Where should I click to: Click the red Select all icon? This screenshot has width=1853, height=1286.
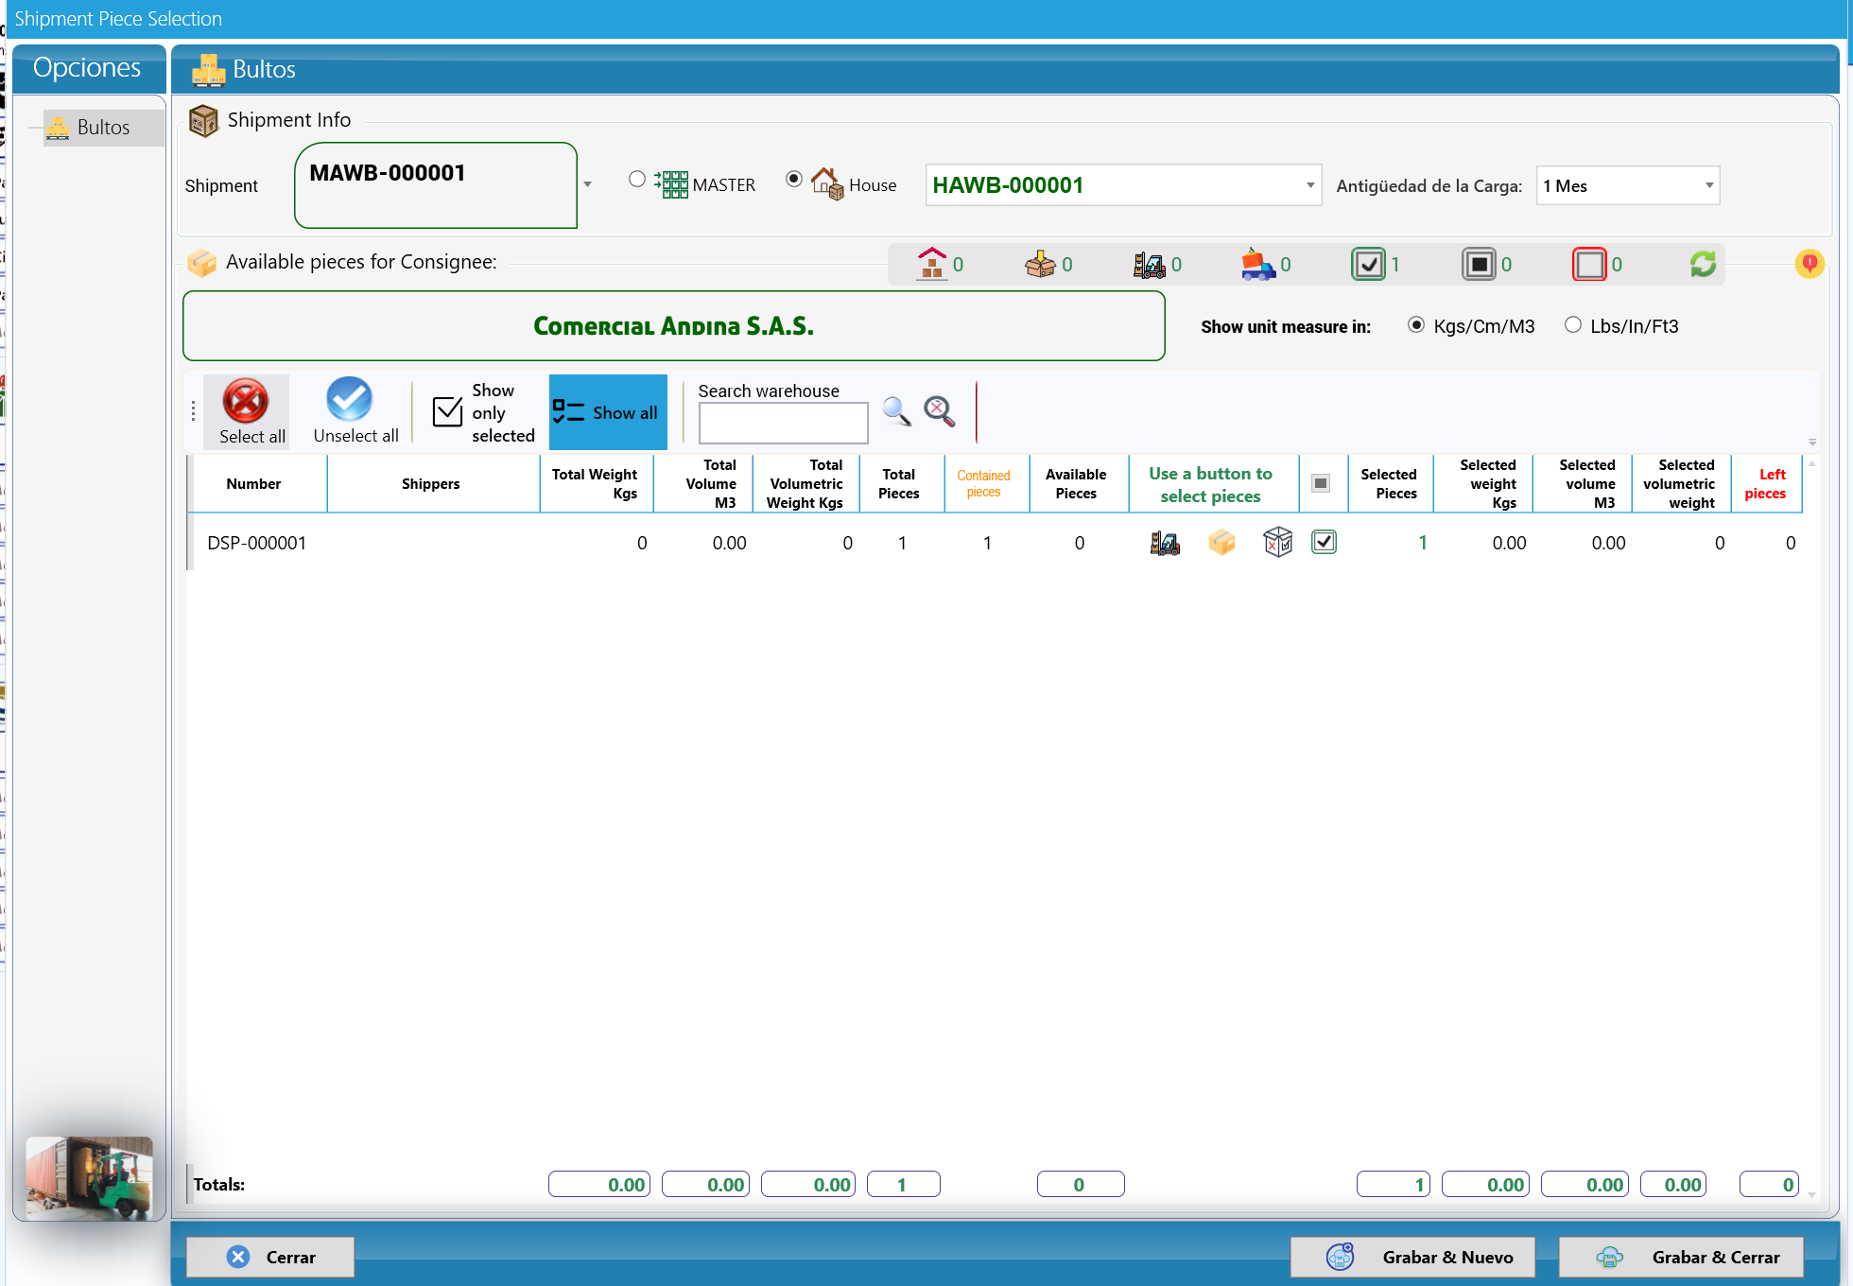click(246, 401)
